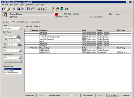134x98 pixels.
Task: Click the refresh arrows toolbar icon
Action: (x=28, y=9)
